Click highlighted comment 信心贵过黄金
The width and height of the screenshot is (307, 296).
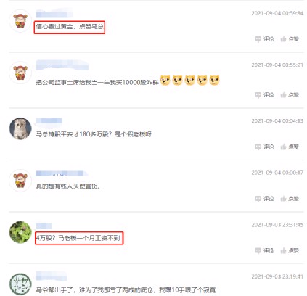[70, 27]
